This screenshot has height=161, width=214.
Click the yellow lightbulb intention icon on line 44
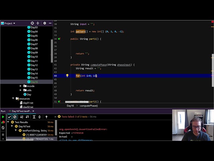67,75
